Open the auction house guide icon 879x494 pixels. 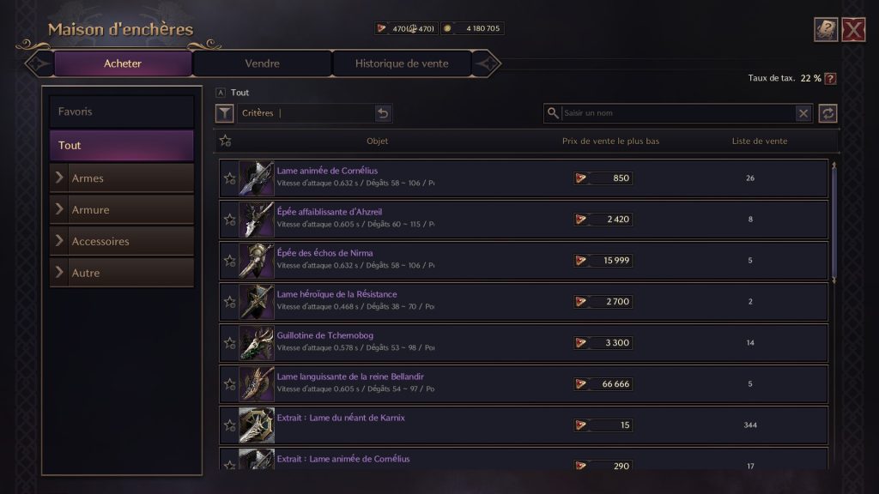click(x=826, y=30)
